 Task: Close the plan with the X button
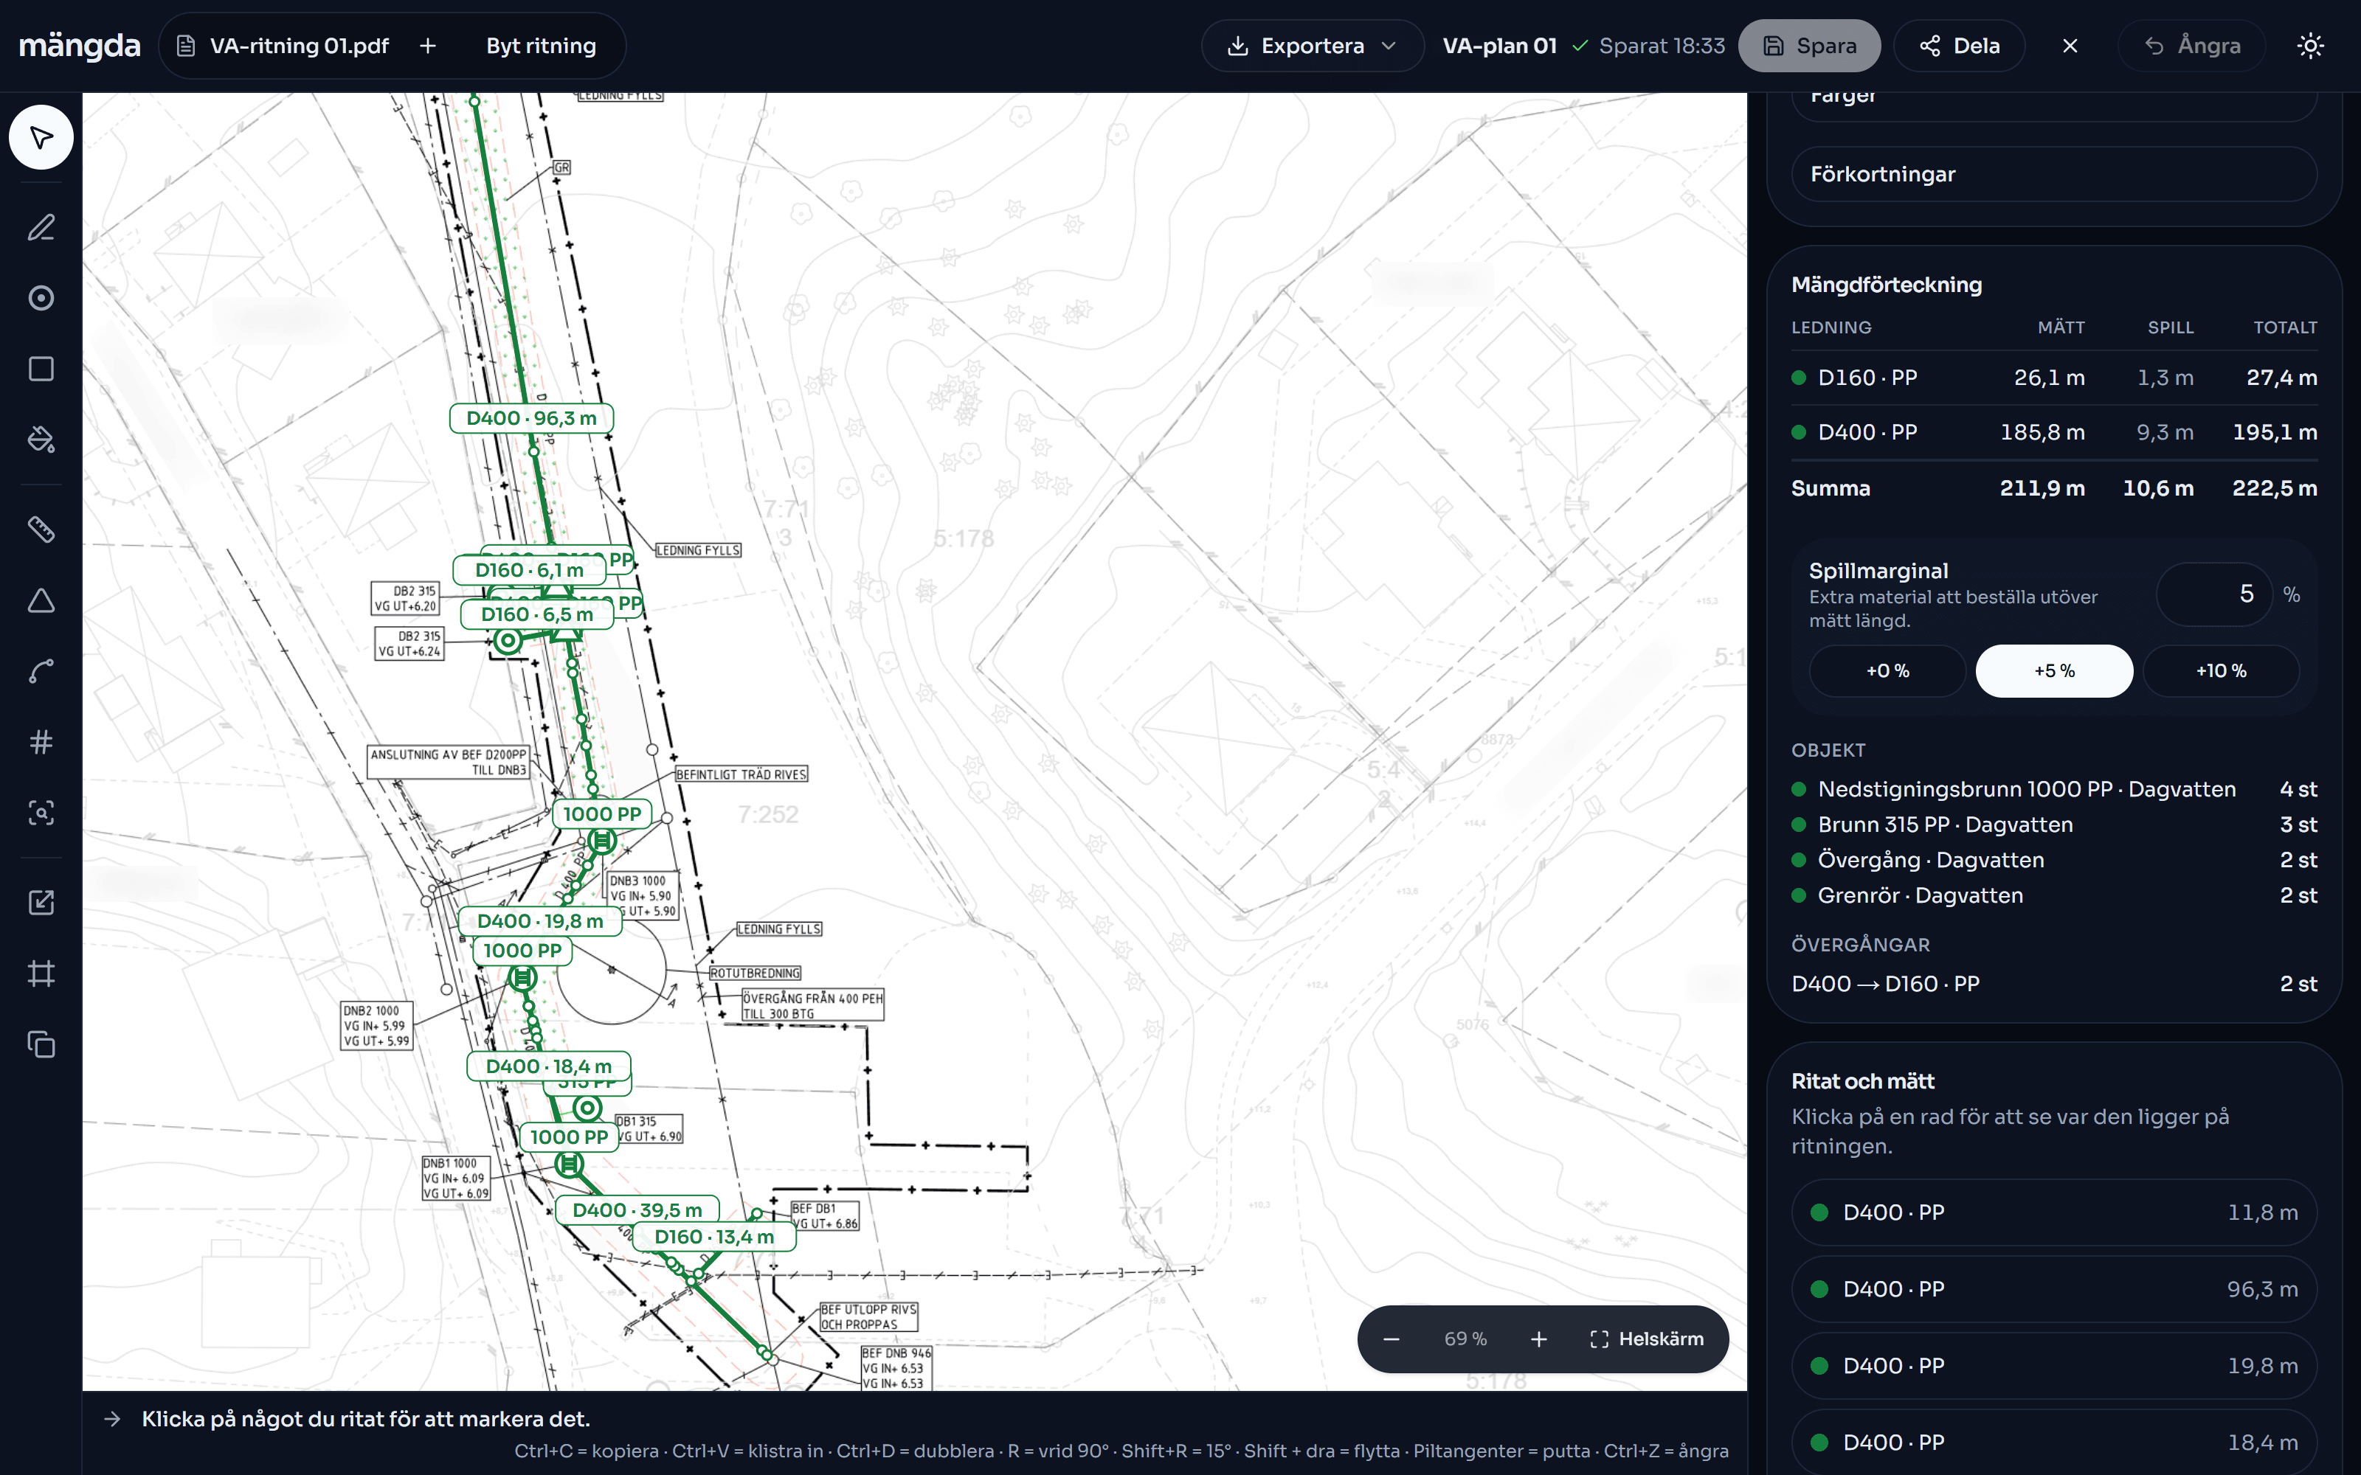(x=2070, y=46)
